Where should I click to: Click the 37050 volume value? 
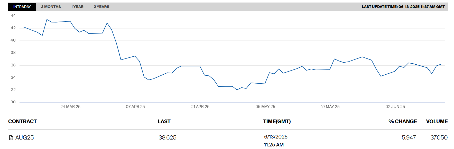[439, 138]
